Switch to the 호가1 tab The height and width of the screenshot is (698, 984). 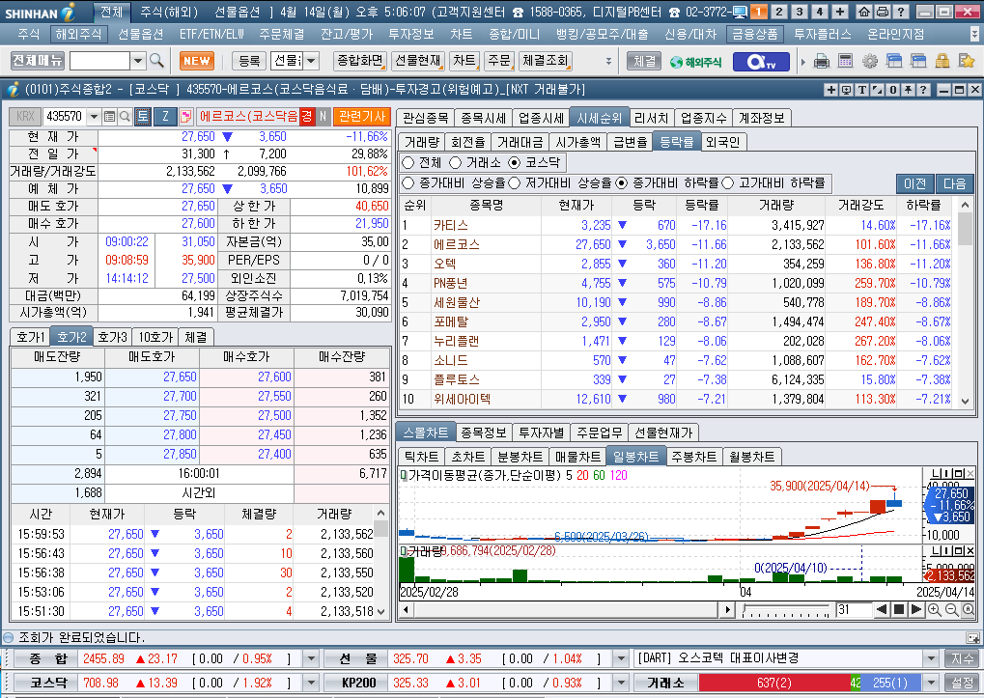click(x=30, y=337)
